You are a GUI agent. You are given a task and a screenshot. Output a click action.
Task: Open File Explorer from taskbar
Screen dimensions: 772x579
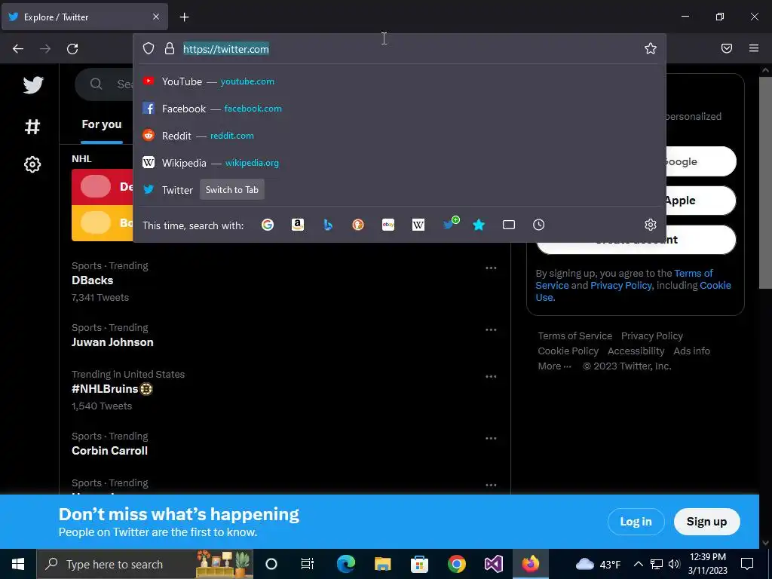coord(382,564)
